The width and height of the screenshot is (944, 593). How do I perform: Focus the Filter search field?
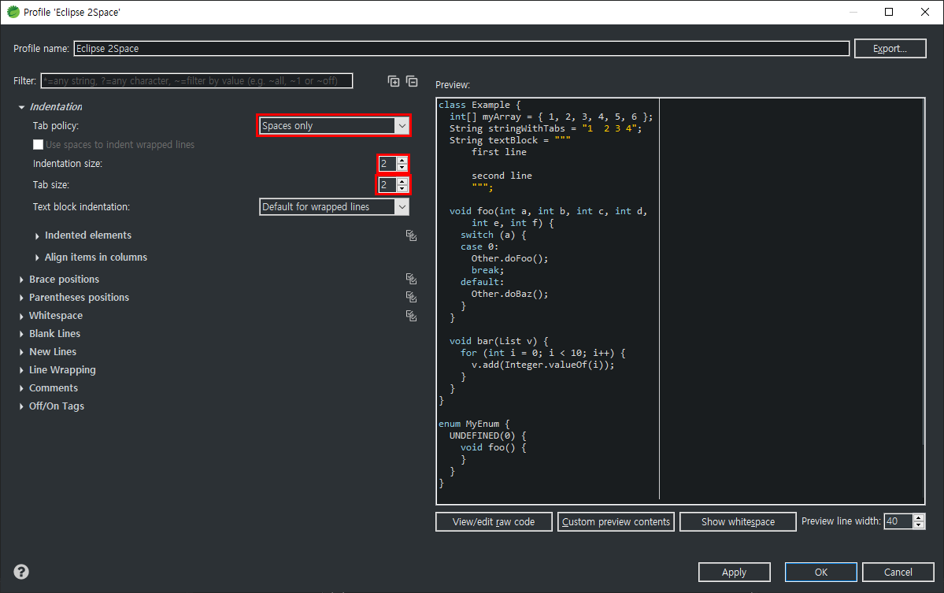coord(196,80)
